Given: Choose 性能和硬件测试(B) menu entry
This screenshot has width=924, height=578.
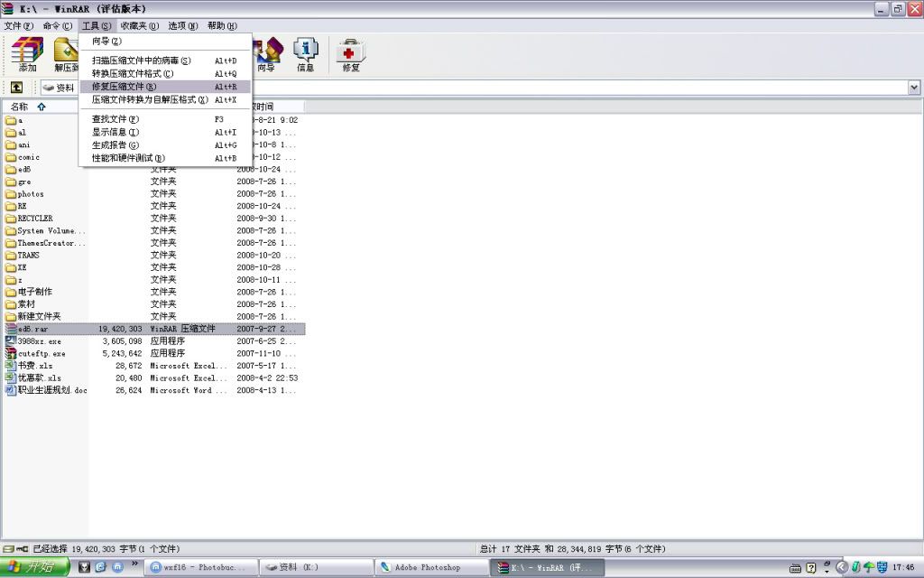Looking at the screenshot, I should coord(165,158).
